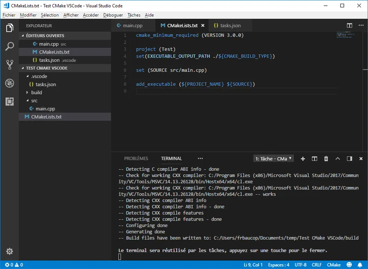Open editor more actions ellipsis menu
This screenshot has height=269, width=368.
pos(361,25)
